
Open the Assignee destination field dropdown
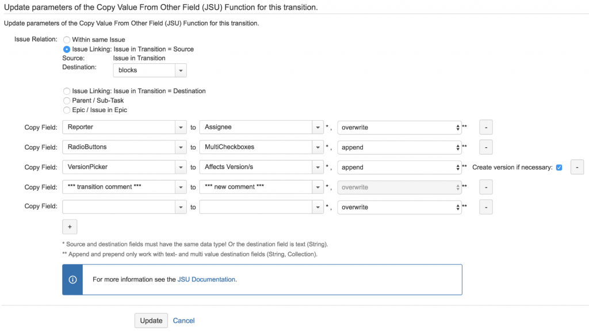pos(262,127)
